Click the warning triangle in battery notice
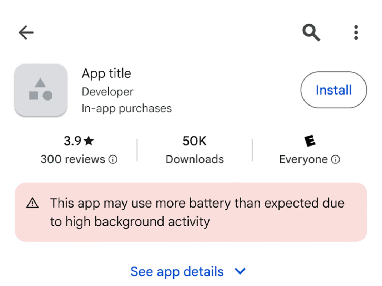This screenshot has width=382, height=286. pyautogui.click(x=32, y=203)
